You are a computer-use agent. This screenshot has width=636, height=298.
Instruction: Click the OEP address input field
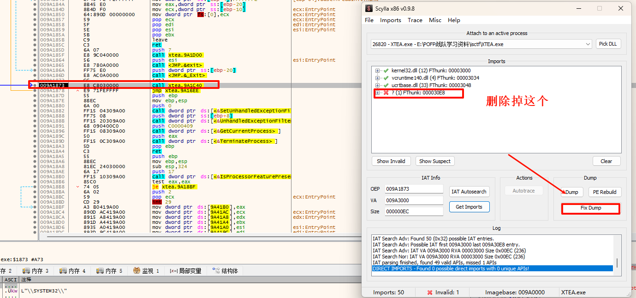(x=414, y=189)
